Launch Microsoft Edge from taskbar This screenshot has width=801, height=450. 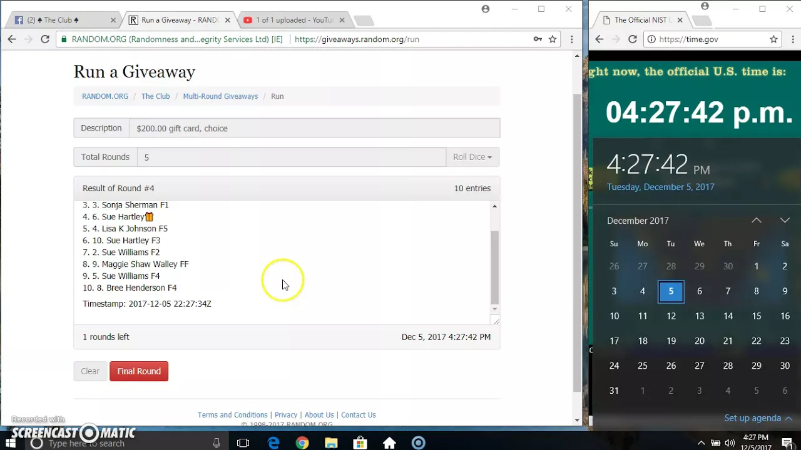tap(273, 443)
